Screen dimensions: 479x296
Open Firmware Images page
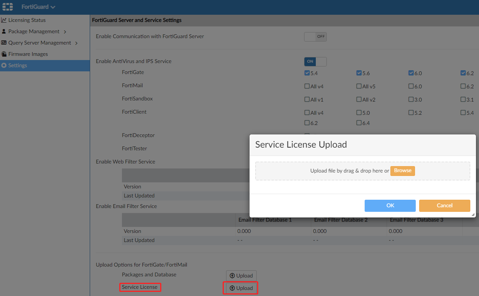(x=28, y=54)
